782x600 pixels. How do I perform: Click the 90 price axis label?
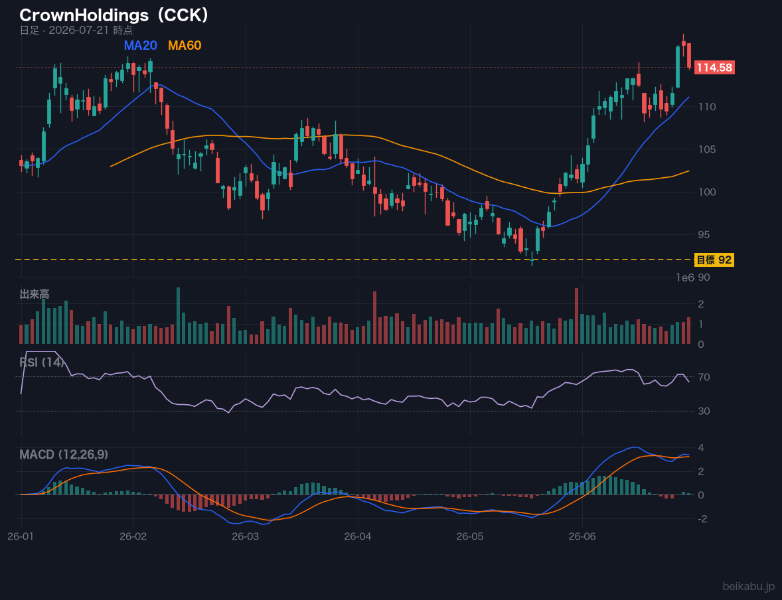click(x=704, y=277)
